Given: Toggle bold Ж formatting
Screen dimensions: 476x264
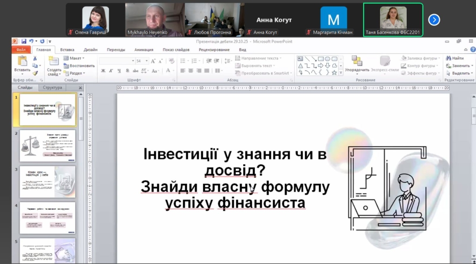Looking at the screenshot, I should 103,71.
